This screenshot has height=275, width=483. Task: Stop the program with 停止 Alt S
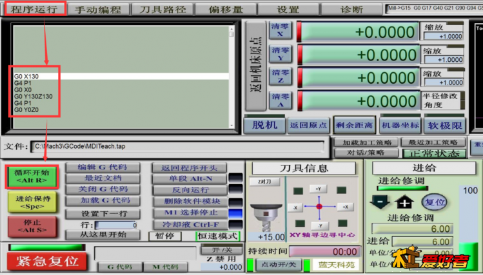pos(32,227)
